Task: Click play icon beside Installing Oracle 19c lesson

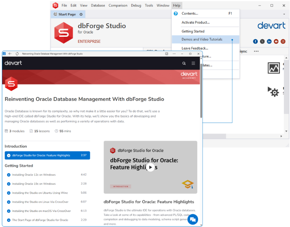Action: click(x=9, y=184)
